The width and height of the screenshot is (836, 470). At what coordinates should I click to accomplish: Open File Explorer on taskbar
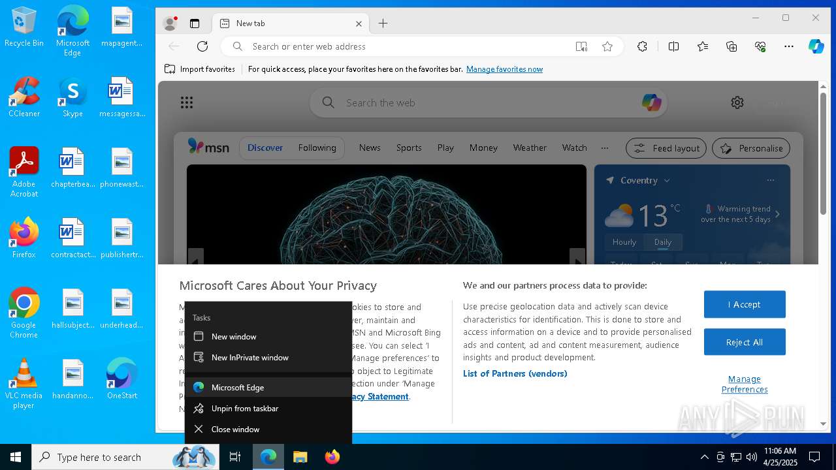pyautogui.click(x=300, y=457)
